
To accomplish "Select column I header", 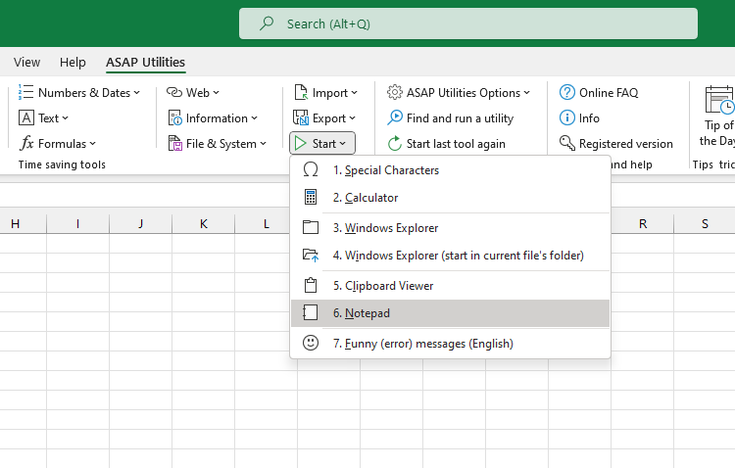I will (x=77, y=224).
